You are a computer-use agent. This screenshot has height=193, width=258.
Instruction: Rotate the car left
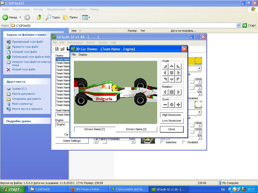pyautogui.click(x=165, y=92)
